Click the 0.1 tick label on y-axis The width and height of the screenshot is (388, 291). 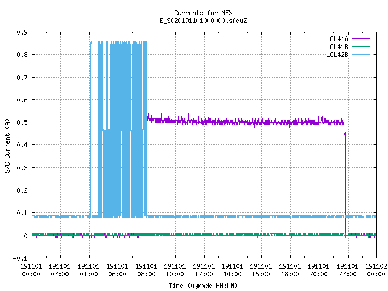tap(22, 213)
